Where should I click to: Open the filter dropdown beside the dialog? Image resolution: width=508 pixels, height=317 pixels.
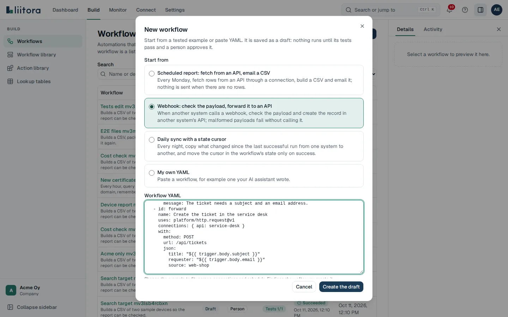(374, 74)
